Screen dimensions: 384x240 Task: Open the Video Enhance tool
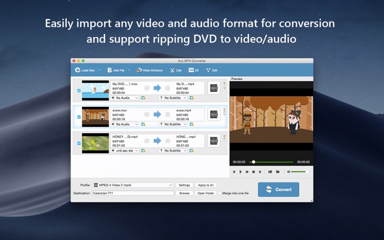pos(149,70)
